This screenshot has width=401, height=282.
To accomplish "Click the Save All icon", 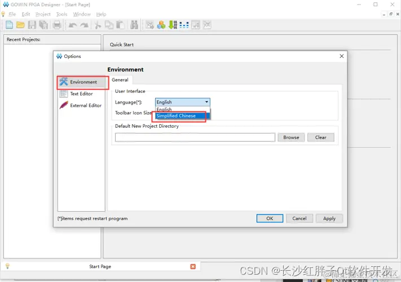I will coord(43,25).
